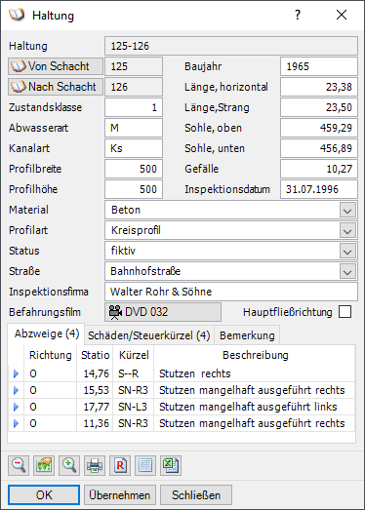The width and height of the screenshot is (365, 510).
Task: Click the OK button
Action: point(44,495)
